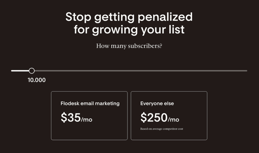The image size is (259, 153).
Task: Click slider track at three-quarter point
Action: (188, 71)
